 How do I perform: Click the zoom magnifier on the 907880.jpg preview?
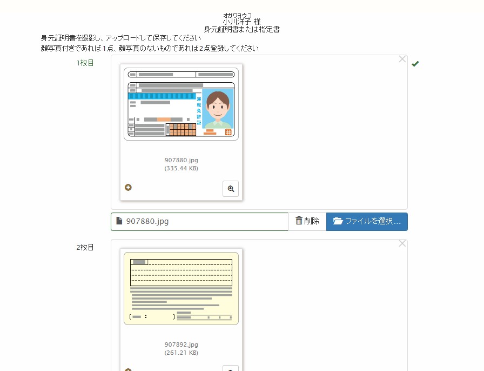click(231, 189)
